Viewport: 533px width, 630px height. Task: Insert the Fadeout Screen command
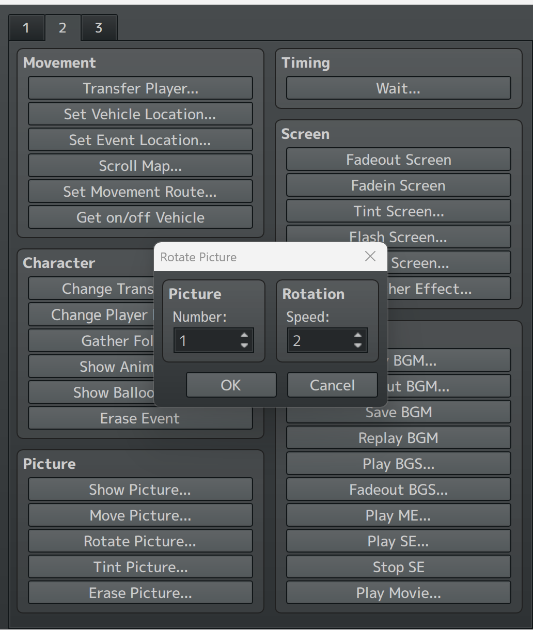(399, 160)
